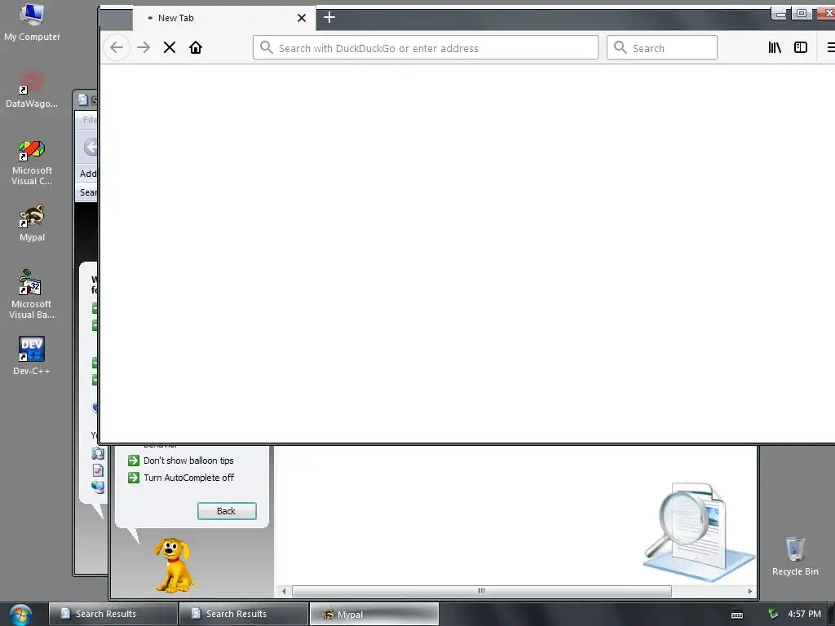Screen dimensions: 835x626
Task: Click the back arrow in rear Search Results window
Action: [x=91, y=147]
